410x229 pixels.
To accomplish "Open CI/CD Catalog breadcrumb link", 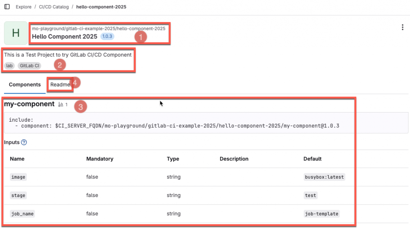I will (54, 7).
